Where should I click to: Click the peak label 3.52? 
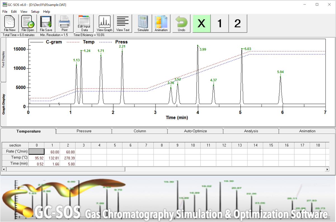tap(178, 79)
